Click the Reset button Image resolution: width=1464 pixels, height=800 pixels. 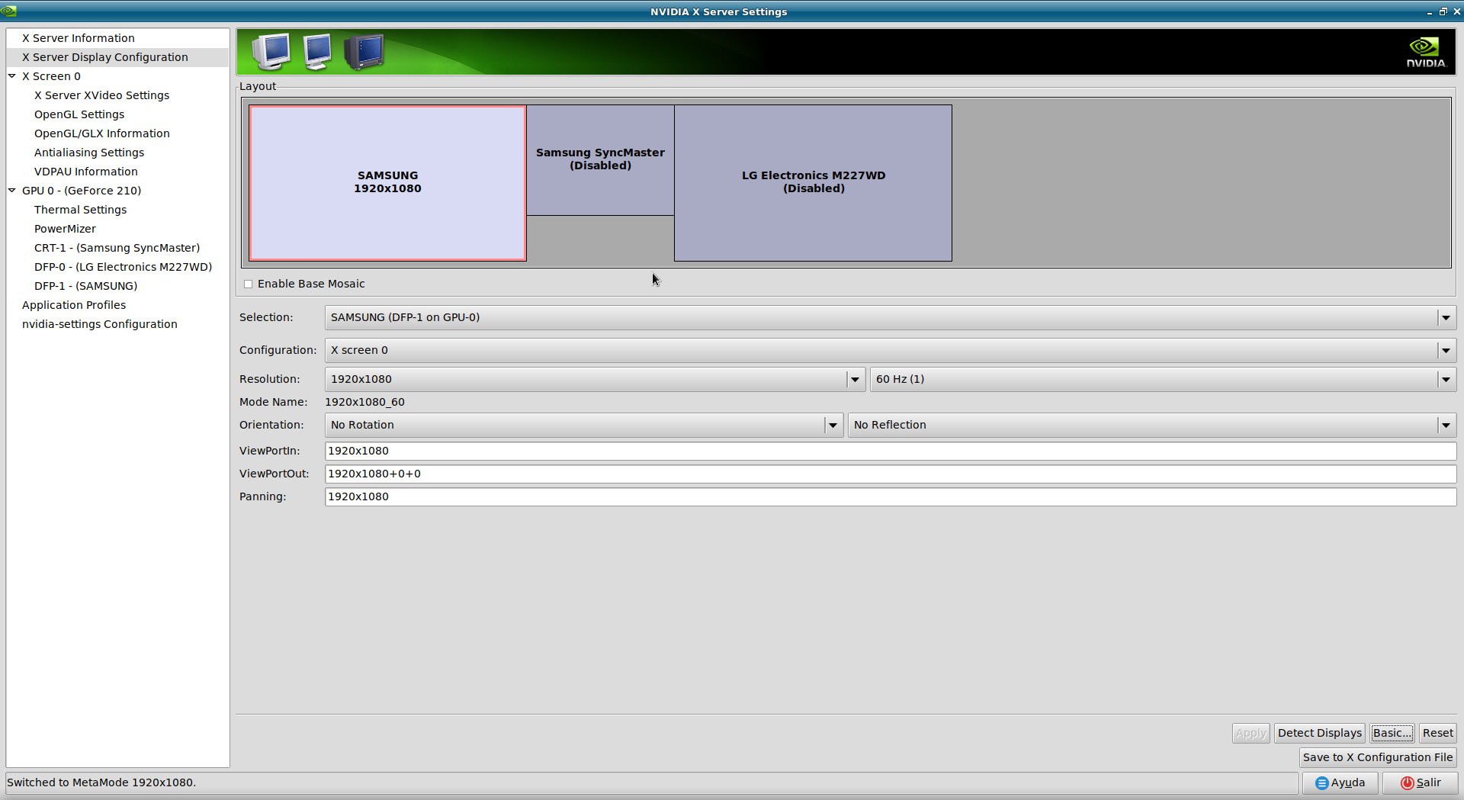tap(1437, 733)
